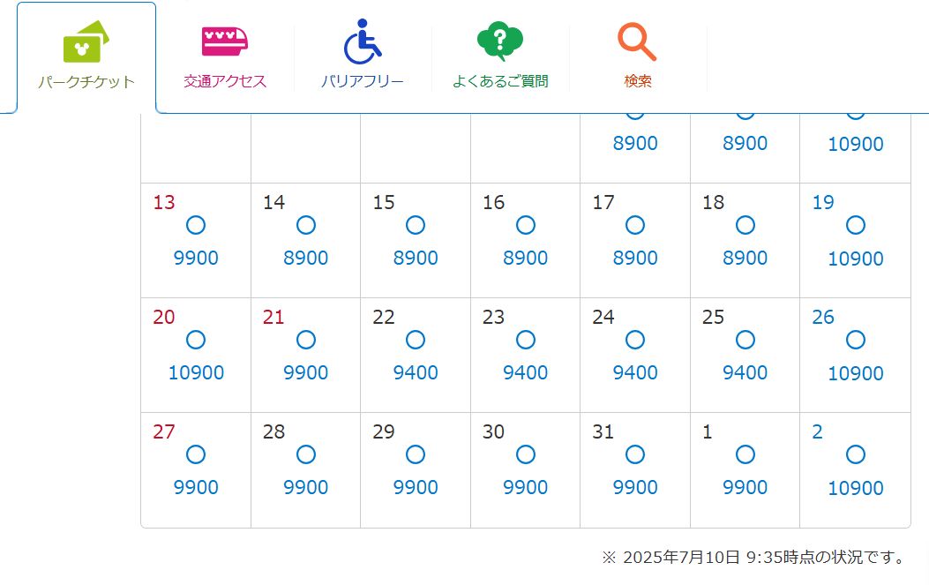Open the バリアフリー tab label
Viewport: 929px width, 585px height.
(362, 81)
